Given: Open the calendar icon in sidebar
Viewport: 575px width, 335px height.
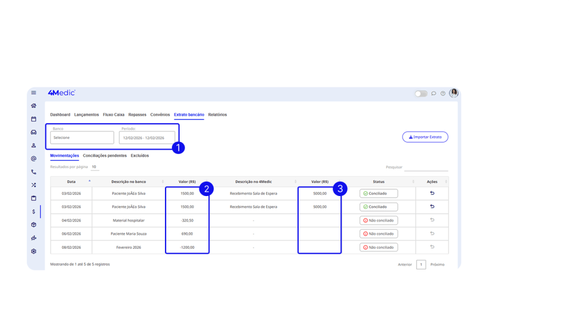Looking at the screenshot, I should [x=34, y=119].
